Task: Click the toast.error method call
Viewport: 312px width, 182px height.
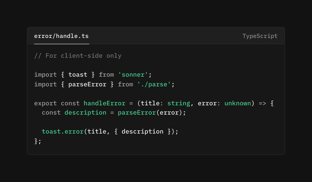Action: [x=62, y=132]
